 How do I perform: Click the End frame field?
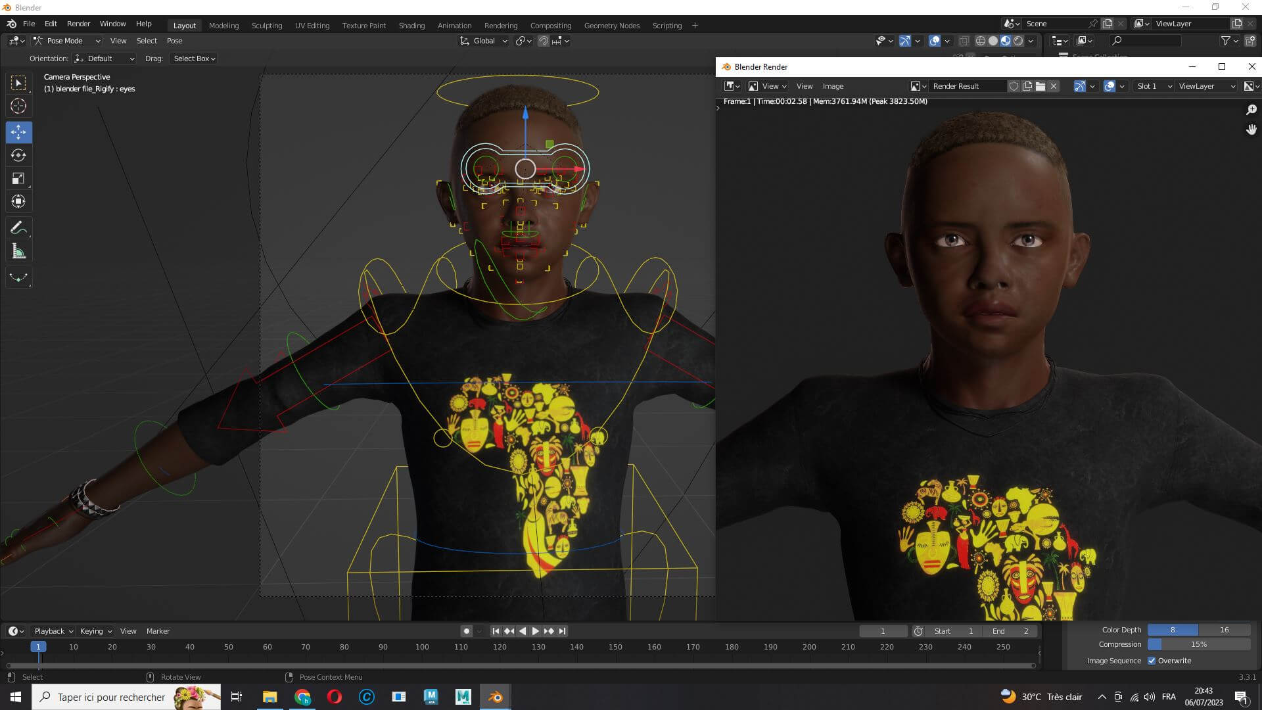click(x=1011, y=631)
